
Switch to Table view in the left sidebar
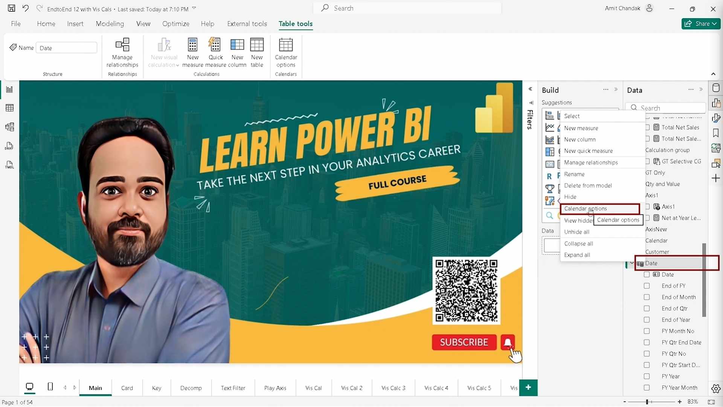pyautogui.click(x=9, y=108)
